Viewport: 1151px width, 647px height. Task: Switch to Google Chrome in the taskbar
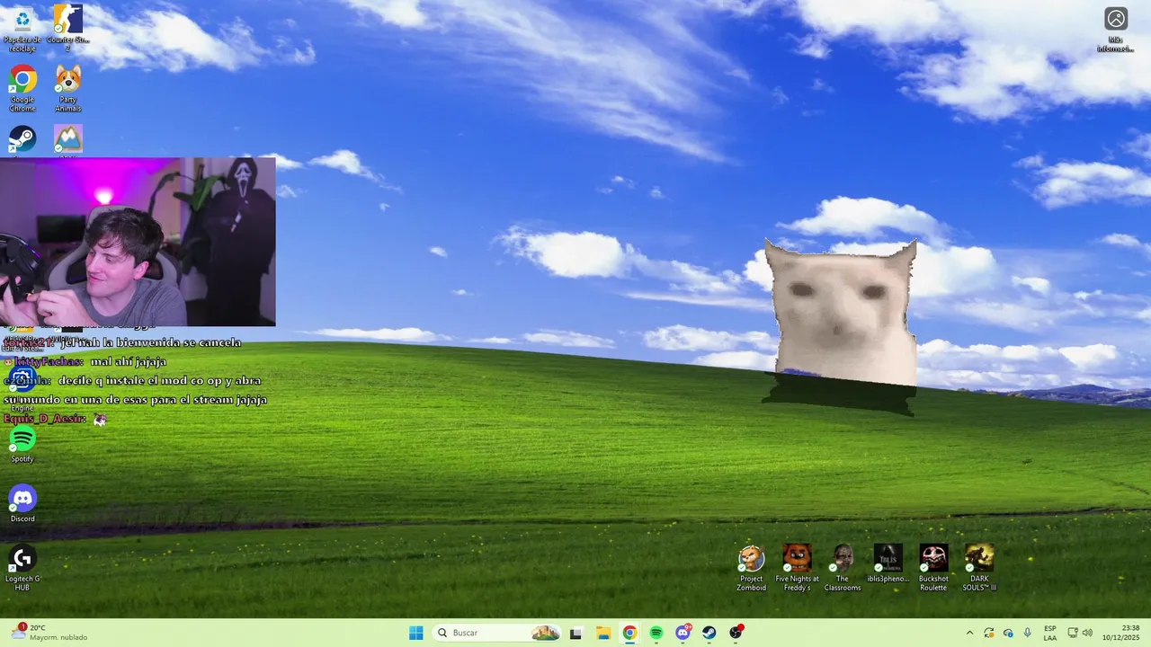629,633
